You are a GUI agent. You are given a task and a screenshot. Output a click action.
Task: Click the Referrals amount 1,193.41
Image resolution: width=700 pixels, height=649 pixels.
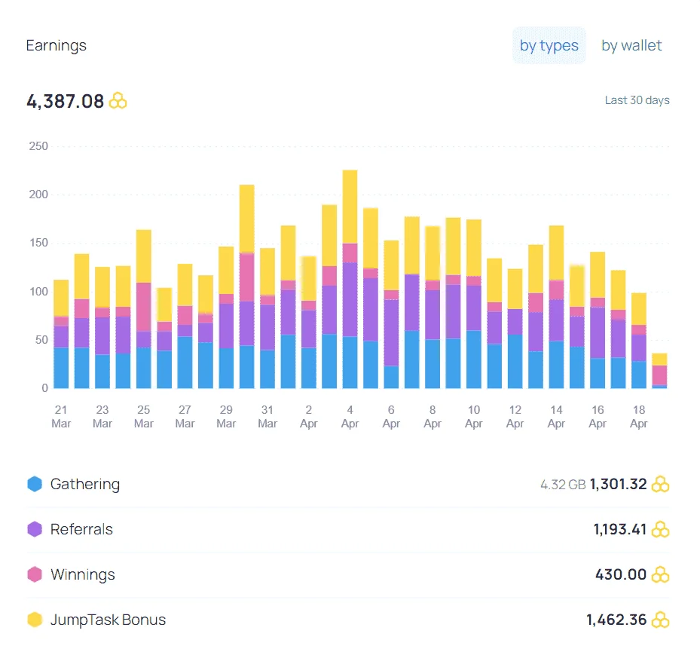[620, 529]
